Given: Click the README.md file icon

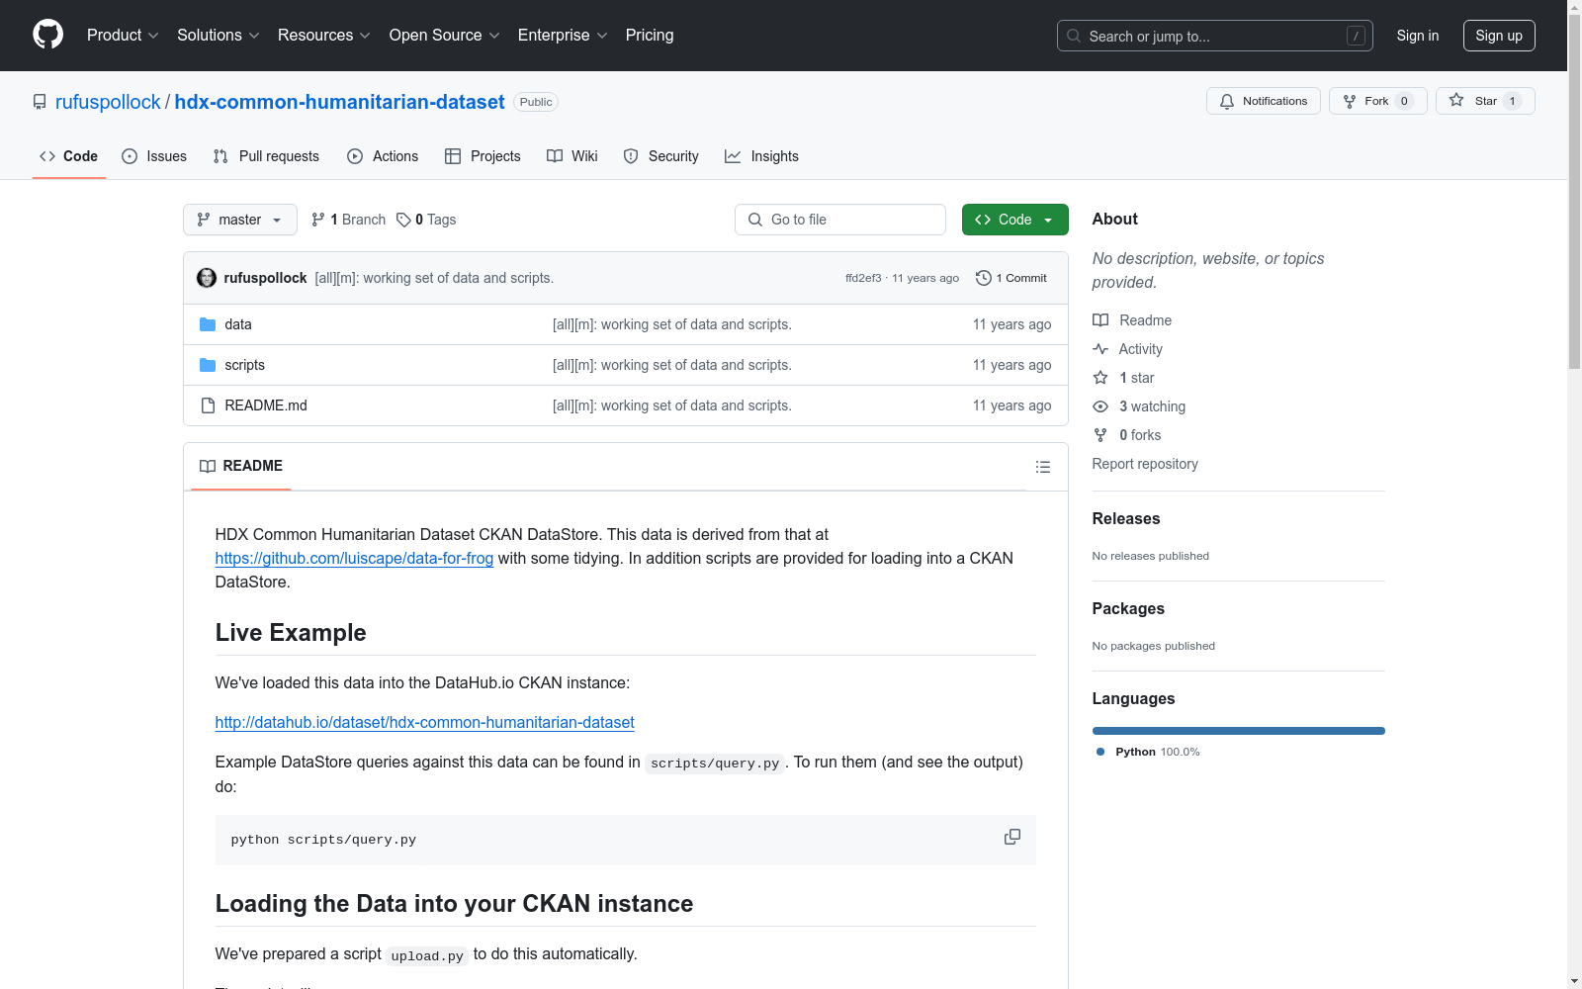Looking at the screenshot, I should pyautogui.click(x=208, y=405).
